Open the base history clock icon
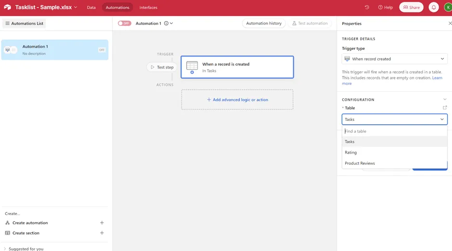Viewport: 452px width, 251px height. coord(367,7)
